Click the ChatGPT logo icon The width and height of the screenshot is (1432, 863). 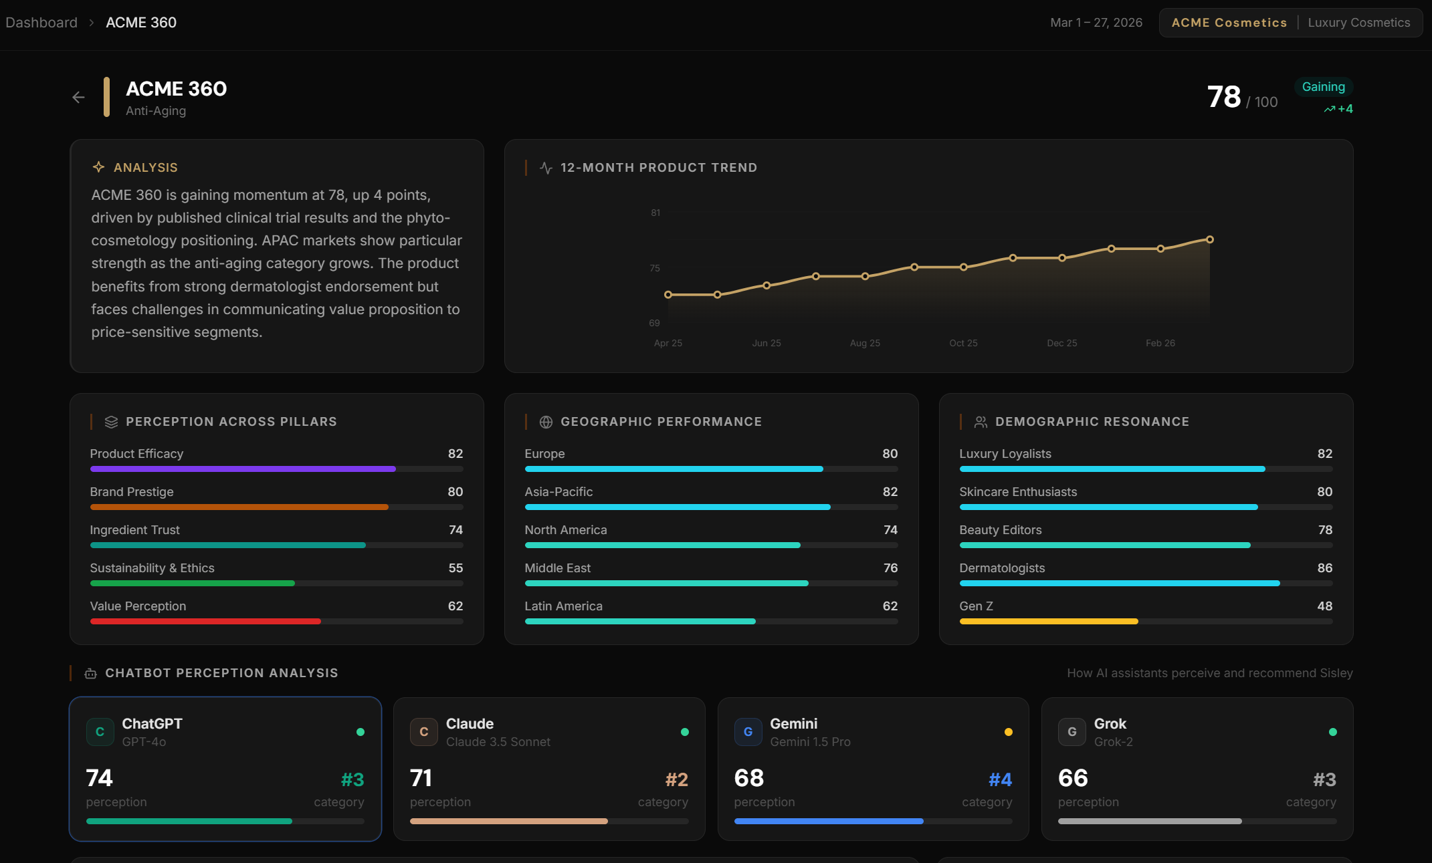pyautogui.click(x=100, y=732)
